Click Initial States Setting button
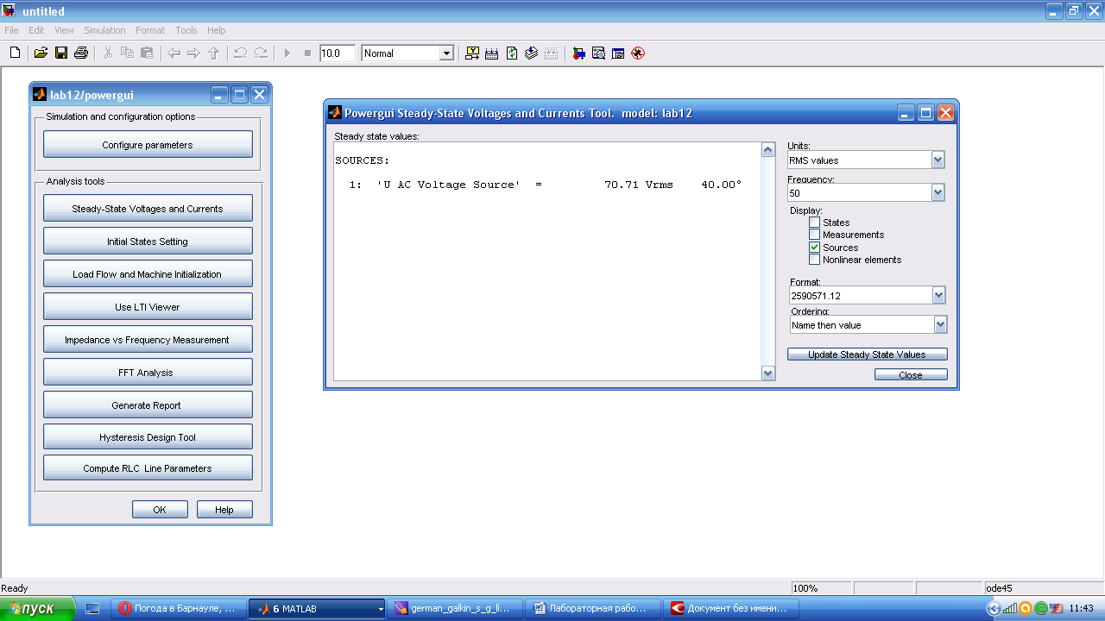 click(148, 241)
